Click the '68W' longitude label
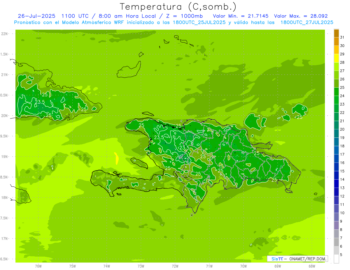The width and height of the screenshot is (350, 270). (x=312, y=266)
